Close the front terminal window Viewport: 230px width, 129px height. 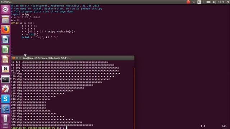(x=14, y=58)
